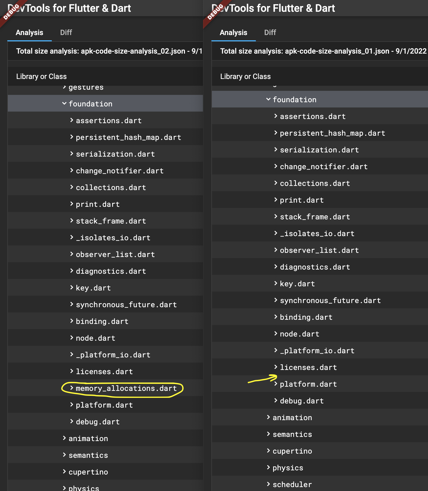Expand animation folder in right window
The height and width of the screenshot is (491, 428).
click(268, 417)
